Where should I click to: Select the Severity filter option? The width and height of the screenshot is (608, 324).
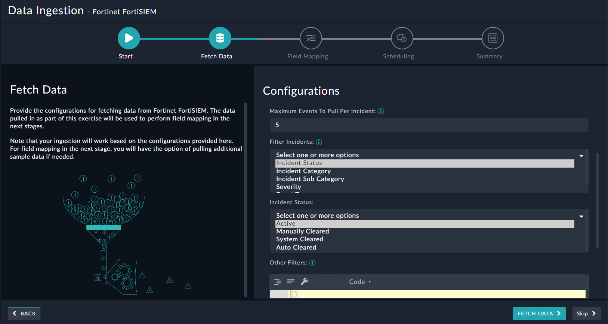point(288,187)
